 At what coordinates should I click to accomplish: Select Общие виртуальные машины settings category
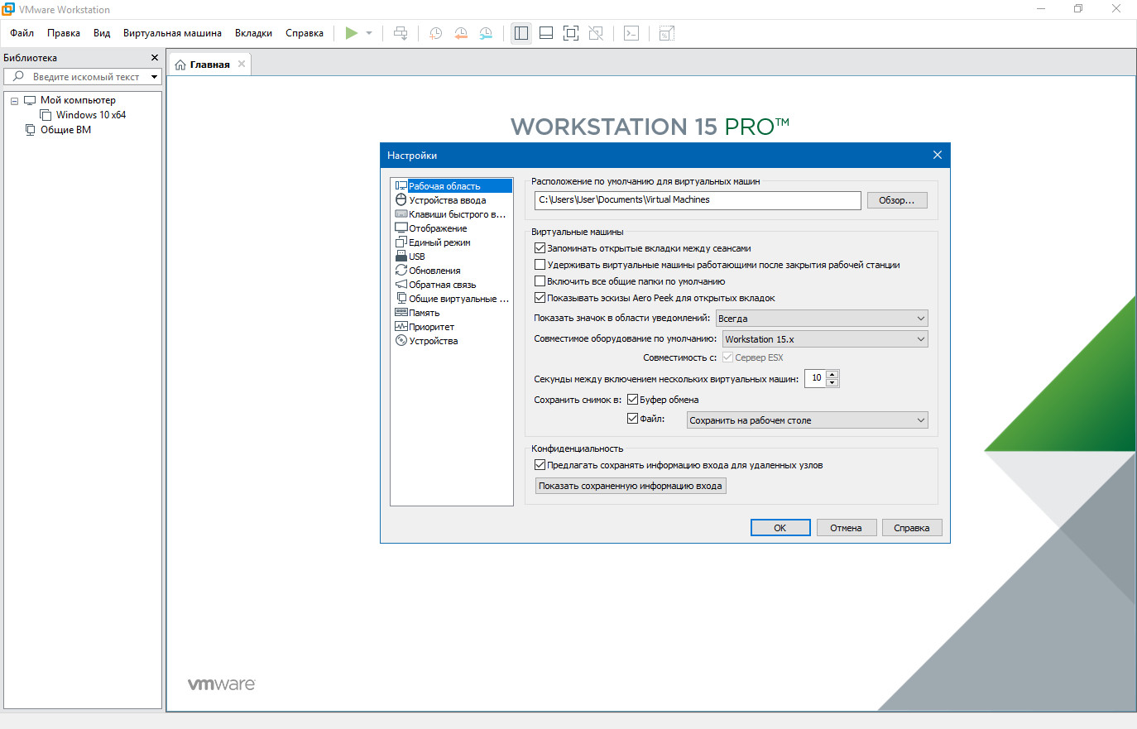(x=453, y=299)
